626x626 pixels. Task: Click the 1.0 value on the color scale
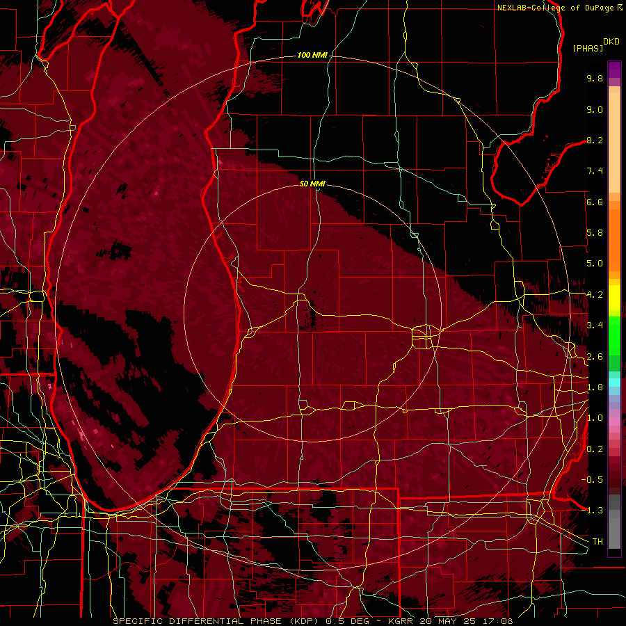595,418
